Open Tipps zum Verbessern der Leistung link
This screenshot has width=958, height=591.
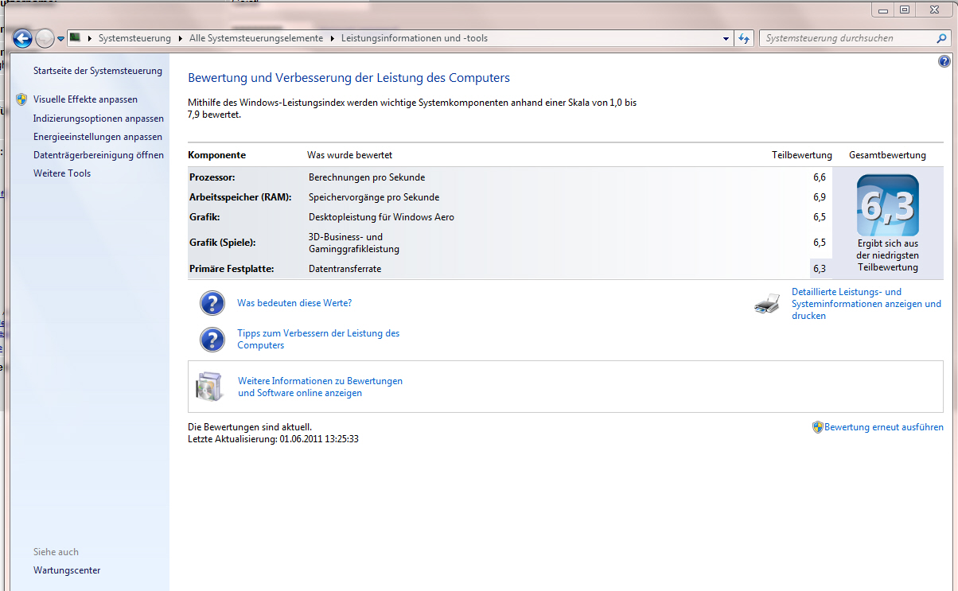(x=318, y=340)
